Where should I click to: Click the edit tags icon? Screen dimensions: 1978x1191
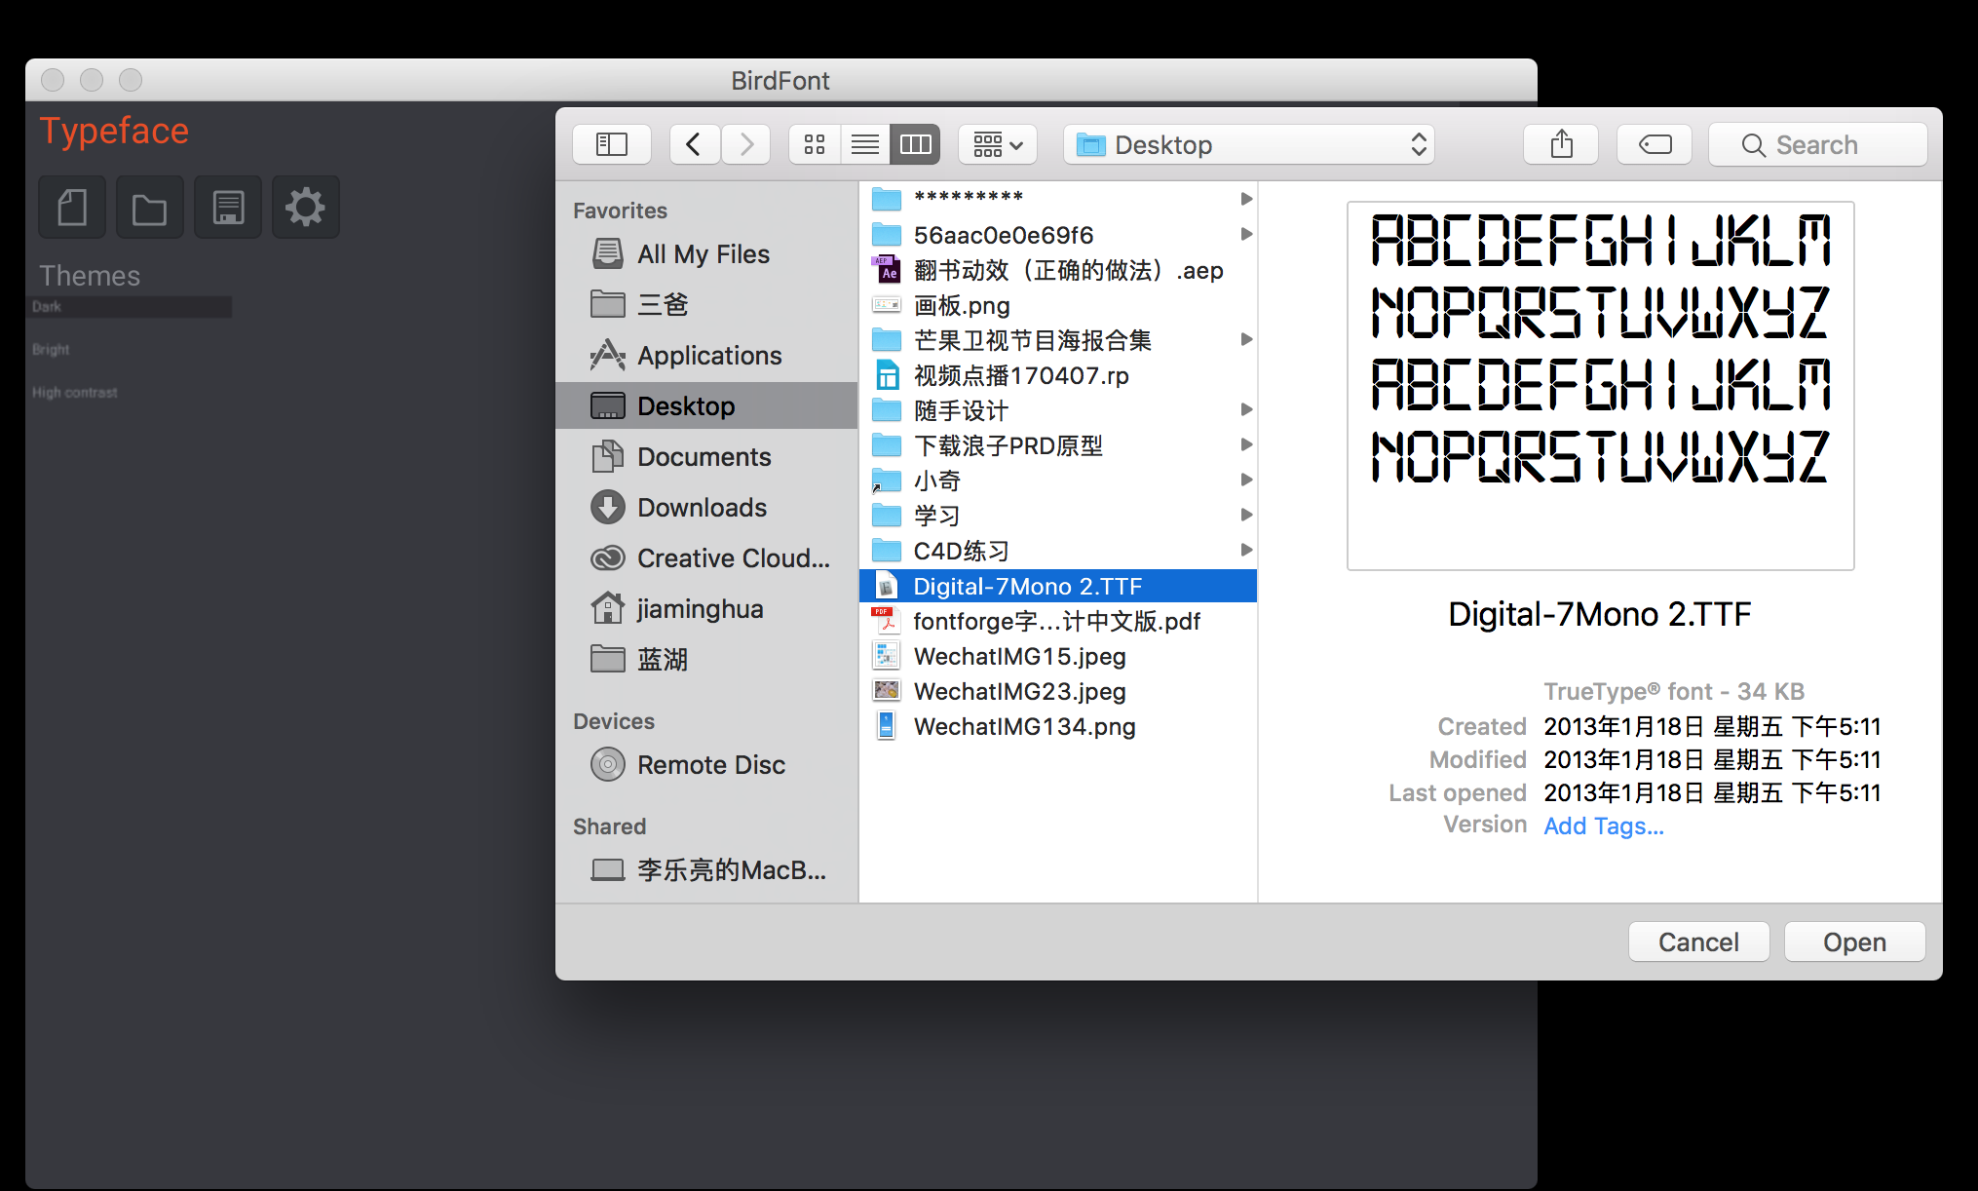[x=1655, y=145]
